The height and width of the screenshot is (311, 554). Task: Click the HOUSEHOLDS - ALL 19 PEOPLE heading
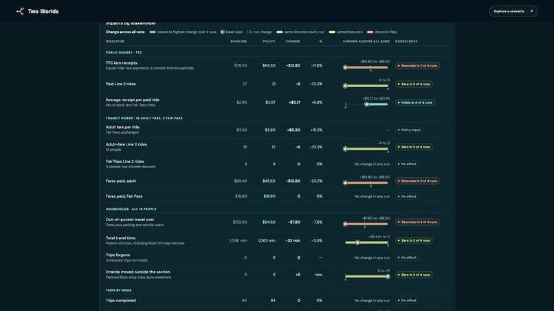[x=131, y=209]
